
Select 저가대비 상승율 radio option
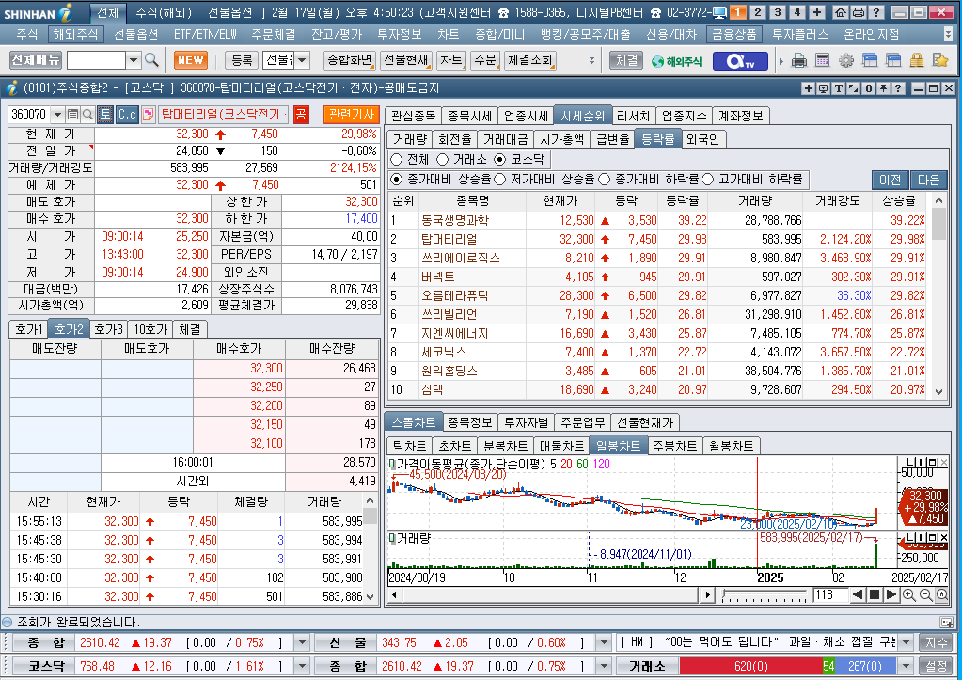pos(500,180)
